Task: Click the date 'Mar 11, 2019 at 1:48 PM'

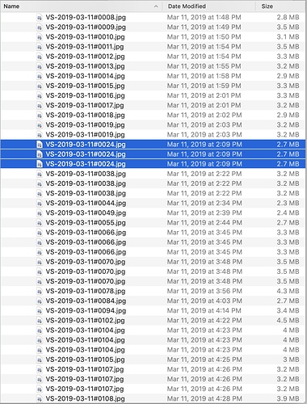Action: [x=204, y=17]
